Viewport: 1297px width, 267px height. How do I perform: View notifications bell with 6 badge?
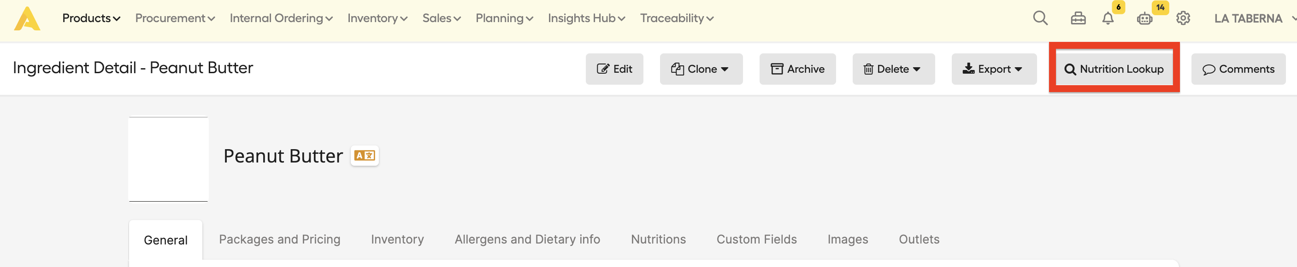pos(1108,18)
